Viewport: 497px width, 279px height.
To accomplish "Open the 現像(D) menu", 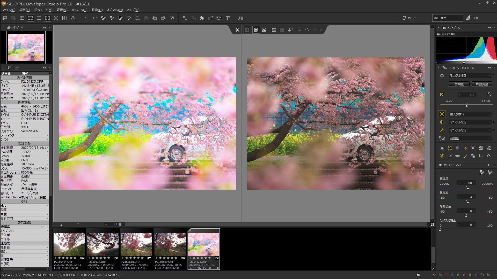I will click(97, 10).
